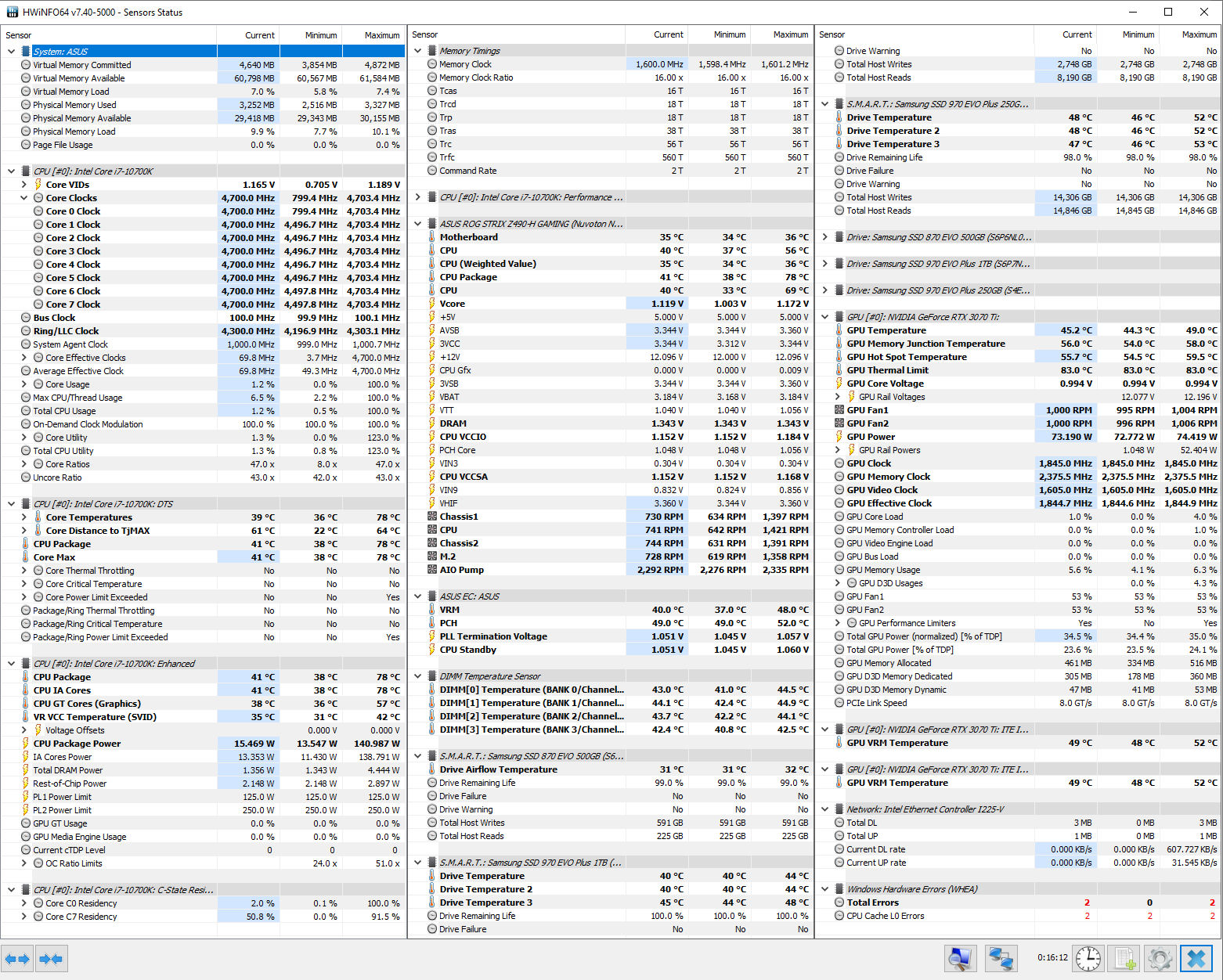The image size is (1223, 980).
Task: Click Sensor column header above System: ASUS
Action: (x=109, y=35)
